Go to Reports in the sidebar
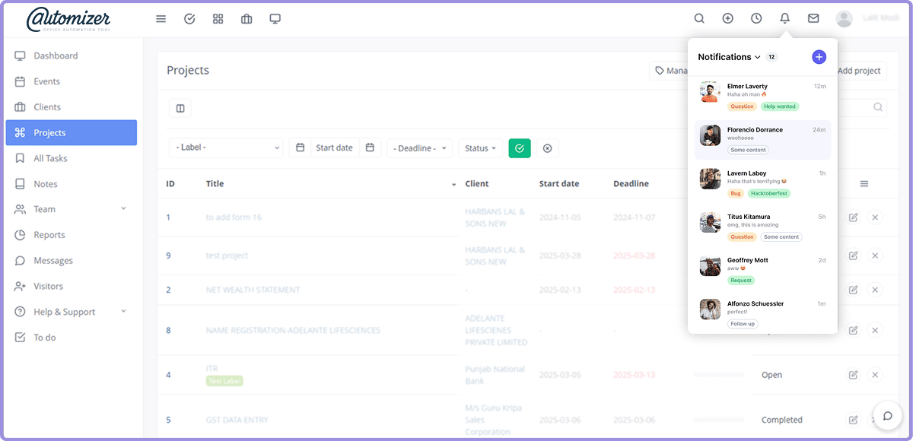Image resolution: width=913 pixels, height=441 pixels. point(49,235)
